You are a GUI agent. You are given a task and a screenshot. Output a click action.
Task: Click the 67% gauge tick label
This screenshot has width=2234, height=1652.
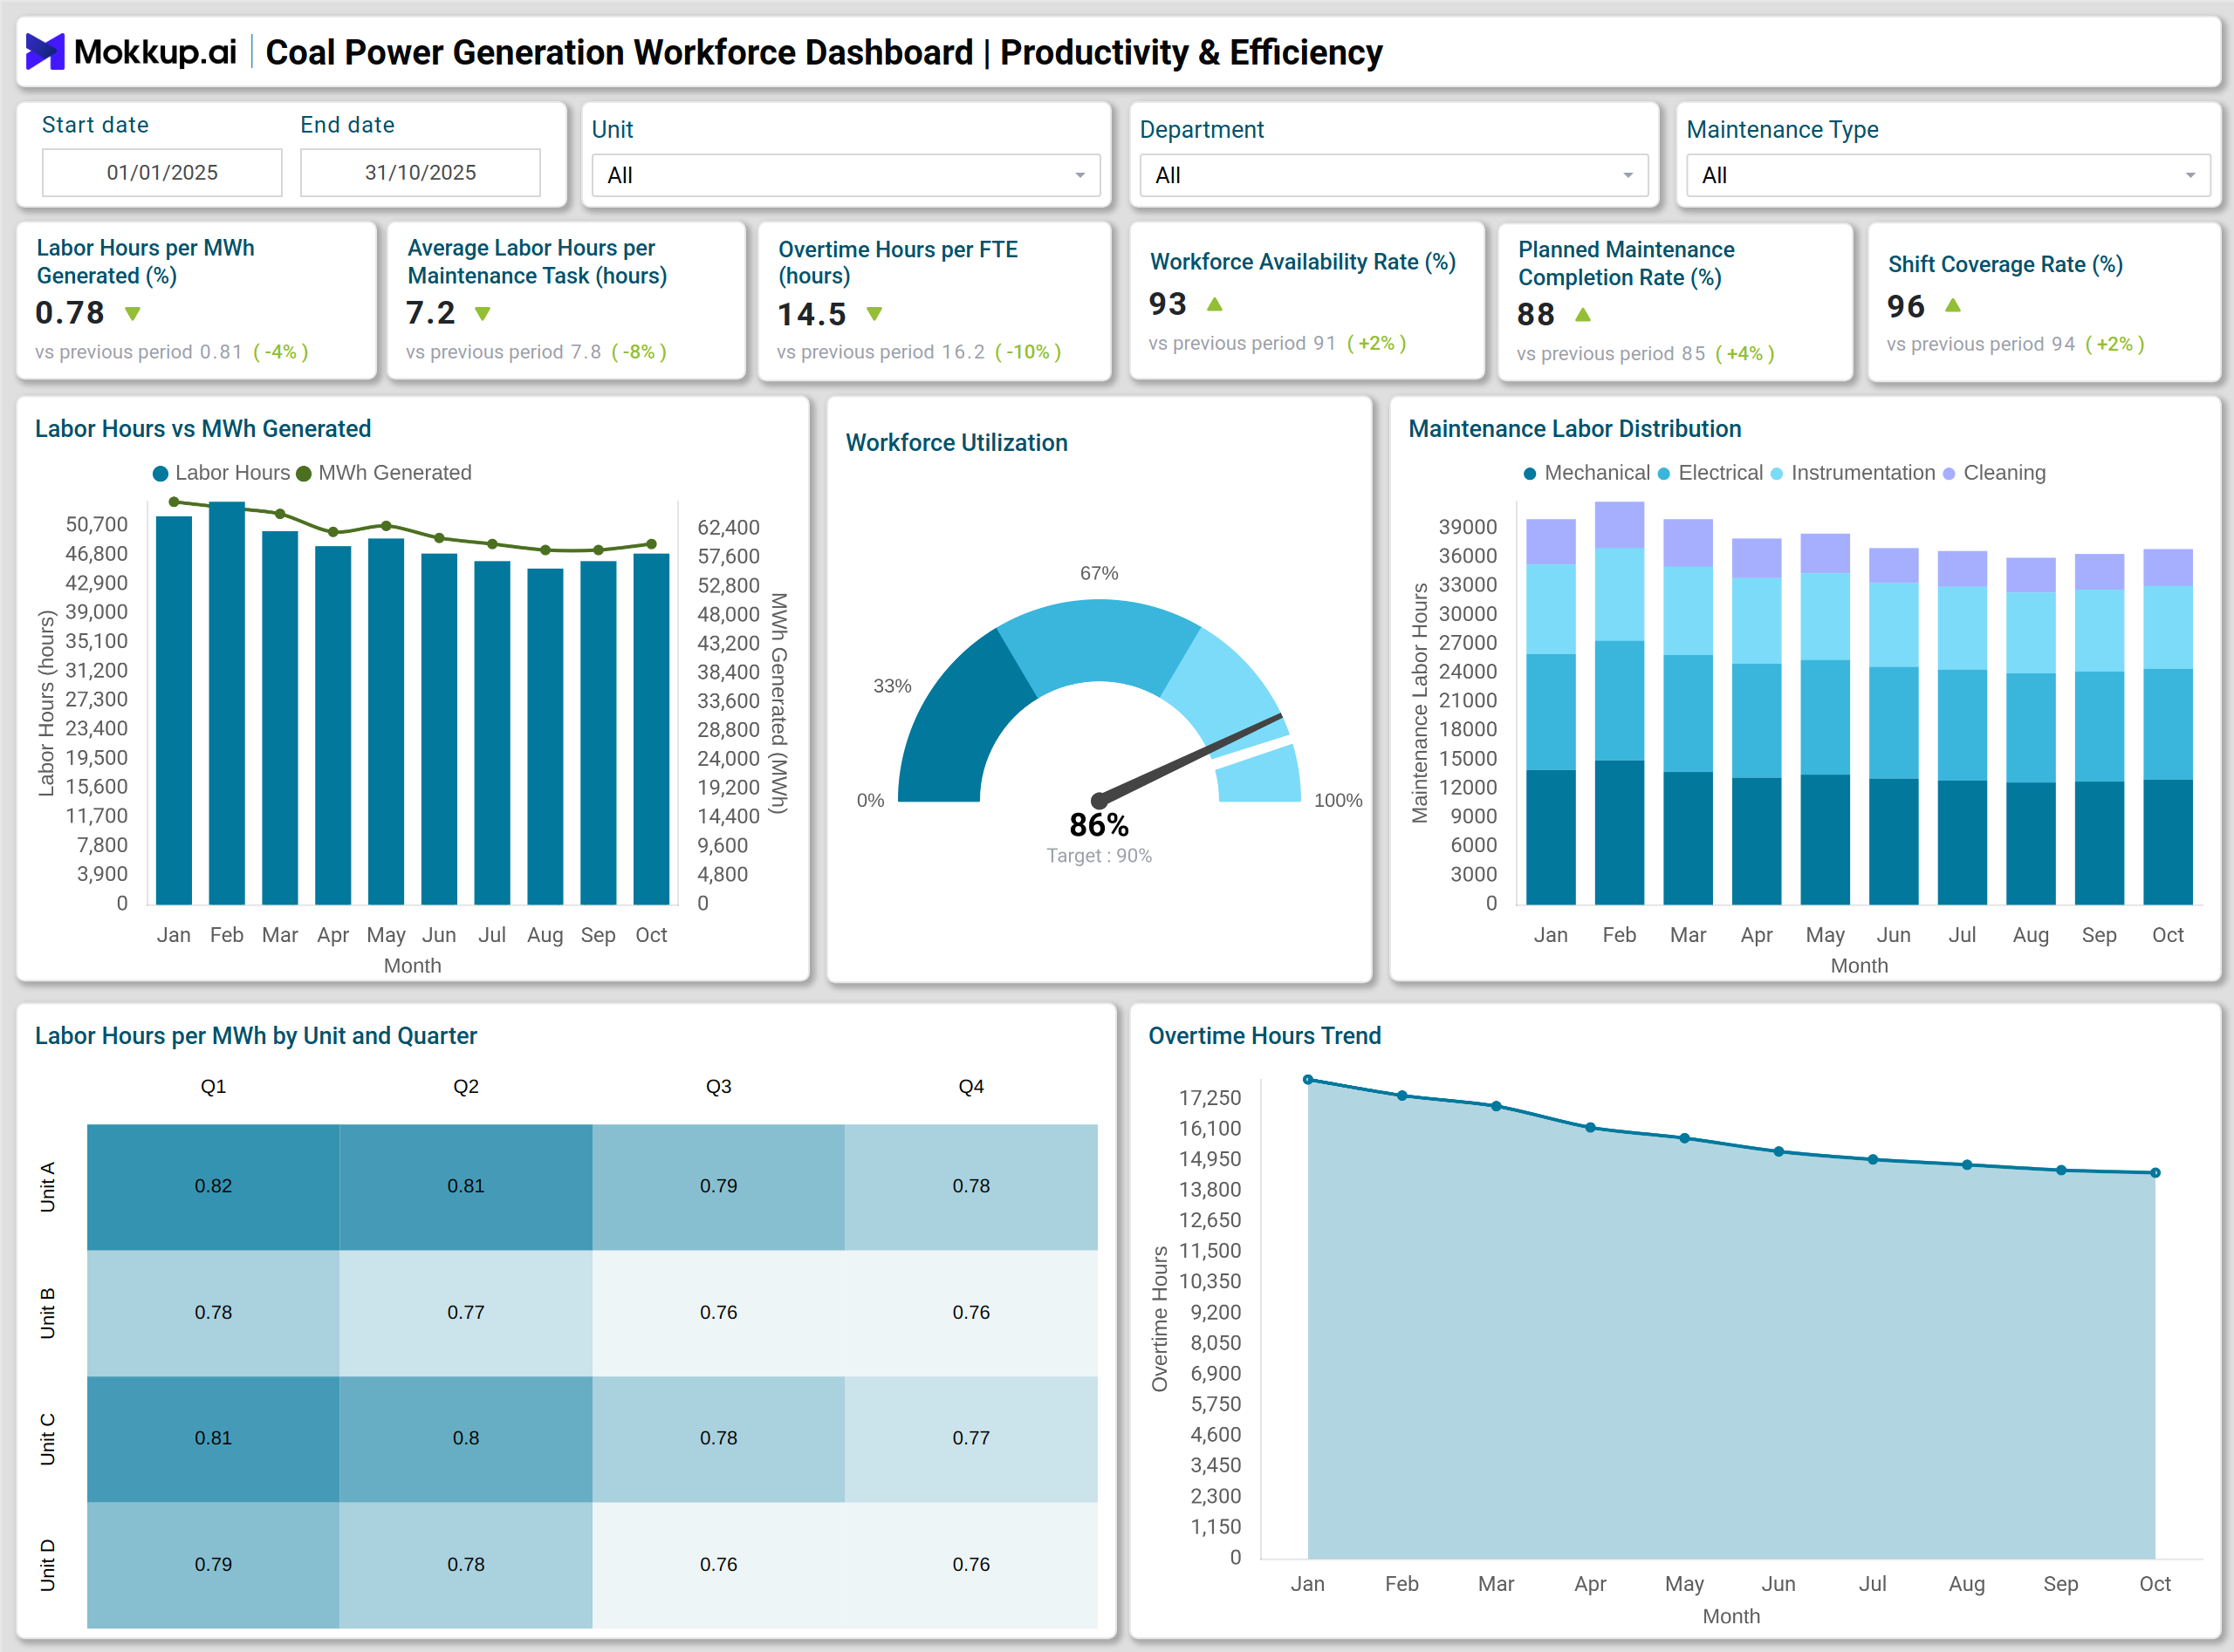click(1099, 573)
